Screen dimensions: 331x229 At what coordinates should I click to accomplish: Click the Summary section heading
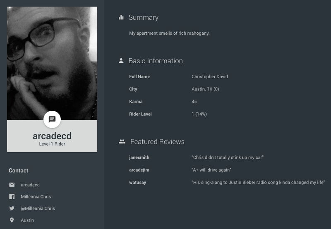click(x=144, y=17)
